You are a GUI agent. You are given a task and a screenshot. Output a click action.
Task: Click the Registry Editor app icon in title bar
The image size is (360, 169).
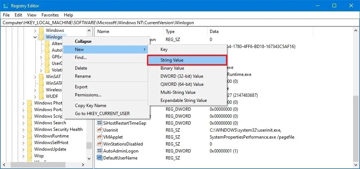coord(6,6)
